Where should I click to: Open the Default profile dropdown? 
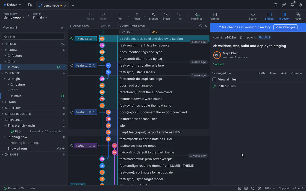(12, 5)
